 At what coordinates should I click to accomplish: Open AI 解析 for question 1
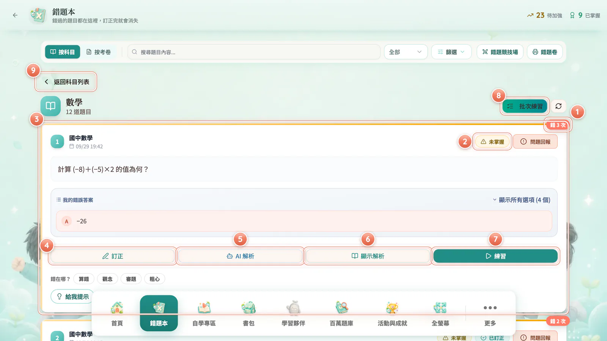pos(240,256)
